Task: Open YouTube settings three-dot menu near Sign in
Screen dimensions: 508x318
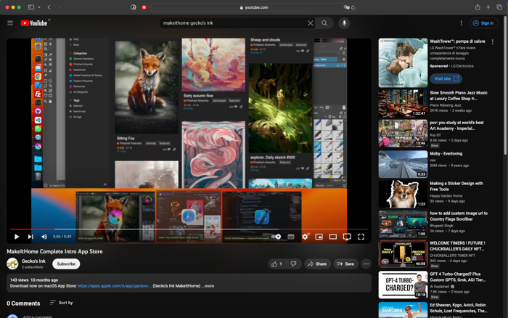Action: tap(461, 23)
